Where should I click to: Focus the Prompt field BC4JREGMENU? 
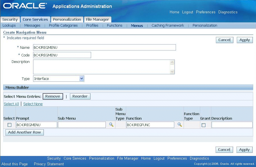36,125
